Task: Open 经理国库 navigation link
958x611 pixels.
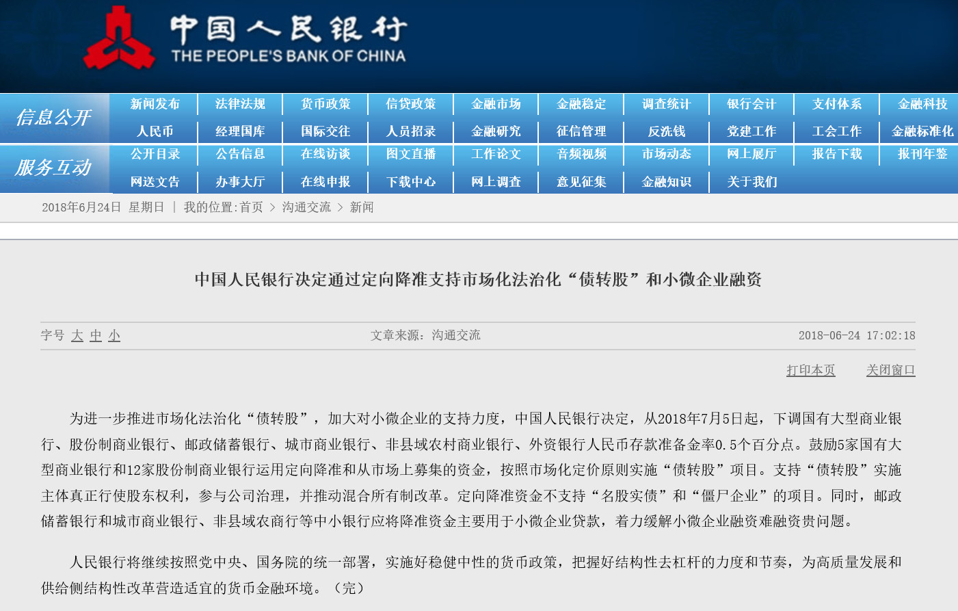Action: point(240,131)
